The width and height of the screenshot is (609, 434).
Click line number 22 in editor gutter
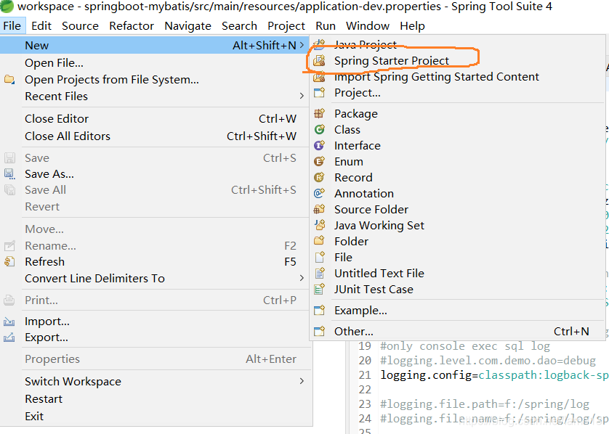coord(365,390)
